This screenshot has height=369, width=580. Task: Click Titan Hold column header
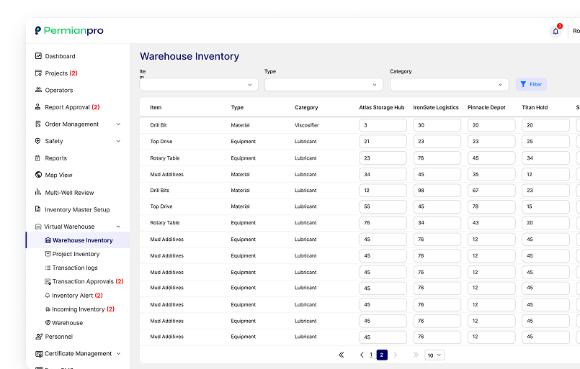pyautogui.click(x=535, y=107)
